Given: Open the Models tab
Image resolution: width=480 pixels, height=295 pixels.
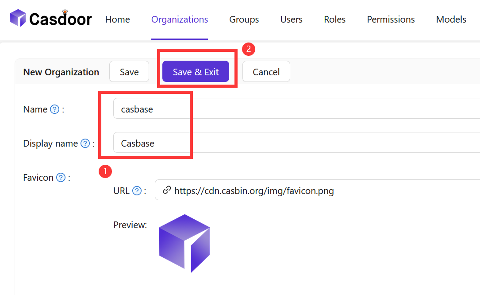Looking at the screenshot, I should coord(451,19).
